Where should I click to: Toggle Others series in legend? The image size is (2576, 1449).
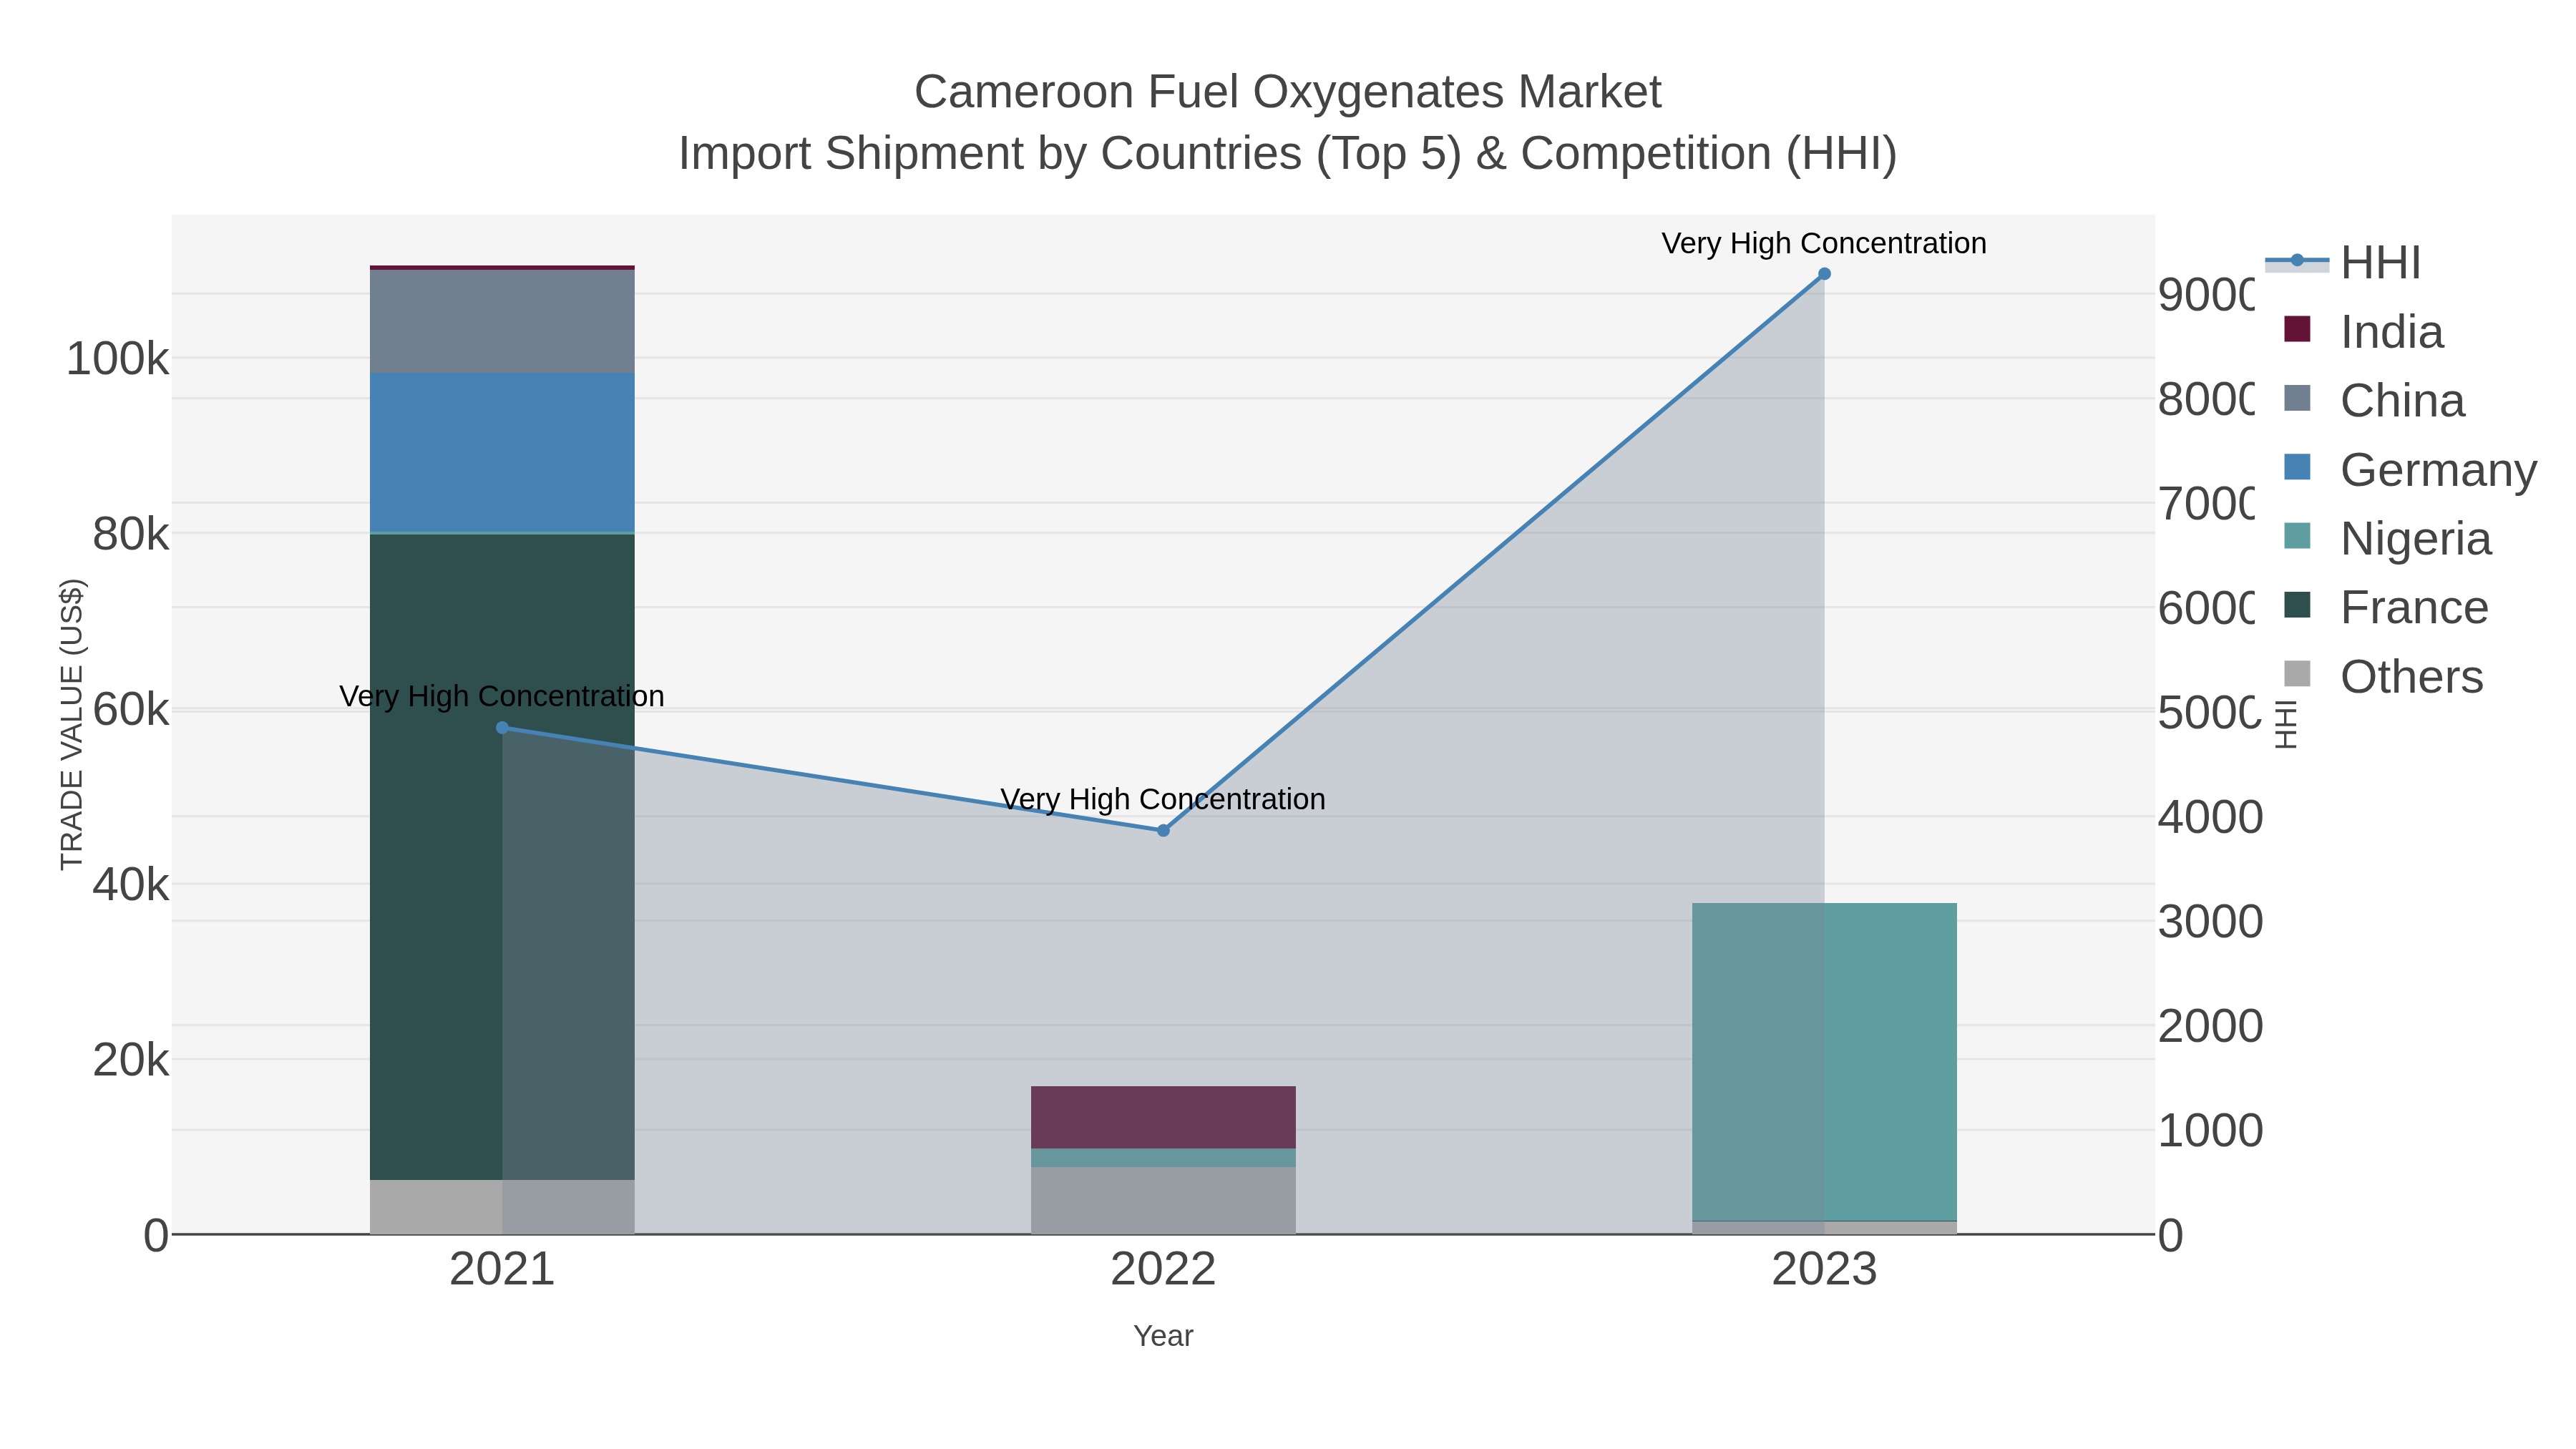(2384, 677)
